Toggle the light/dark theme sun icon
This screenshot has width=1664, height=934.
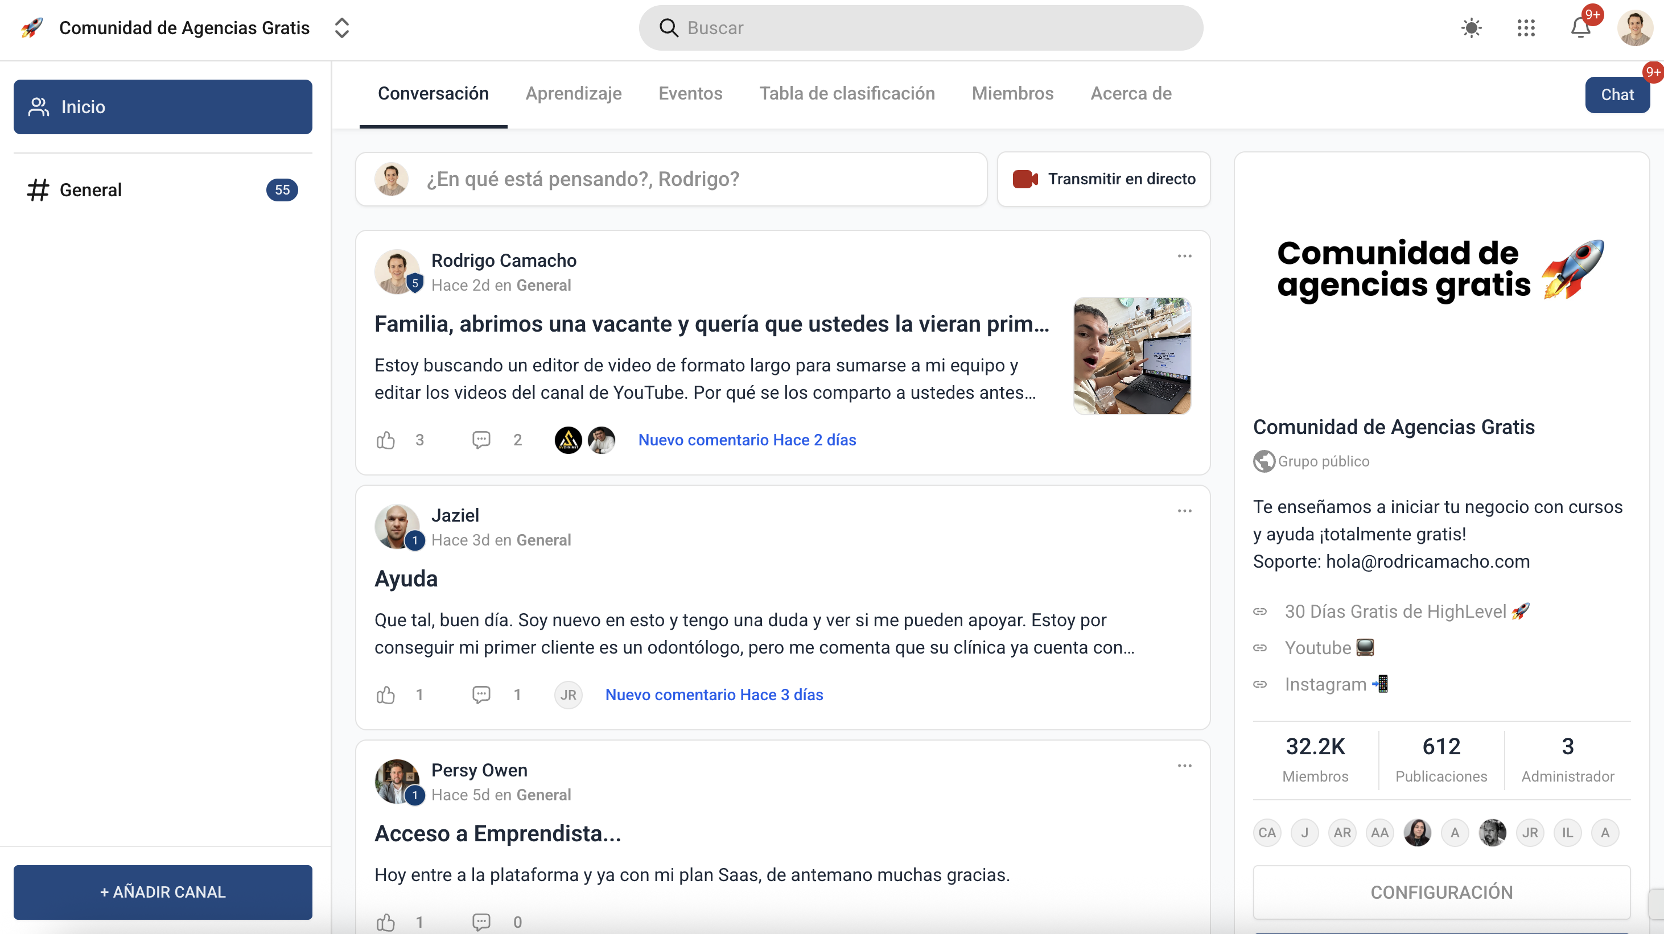[1471, 28]
